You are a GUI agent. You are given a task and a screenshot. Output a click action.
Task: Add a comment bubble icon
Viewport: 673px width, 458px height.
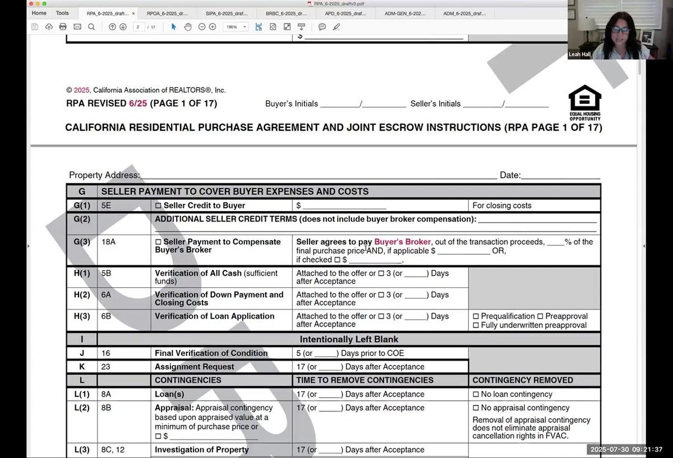(x=322, y=26)
